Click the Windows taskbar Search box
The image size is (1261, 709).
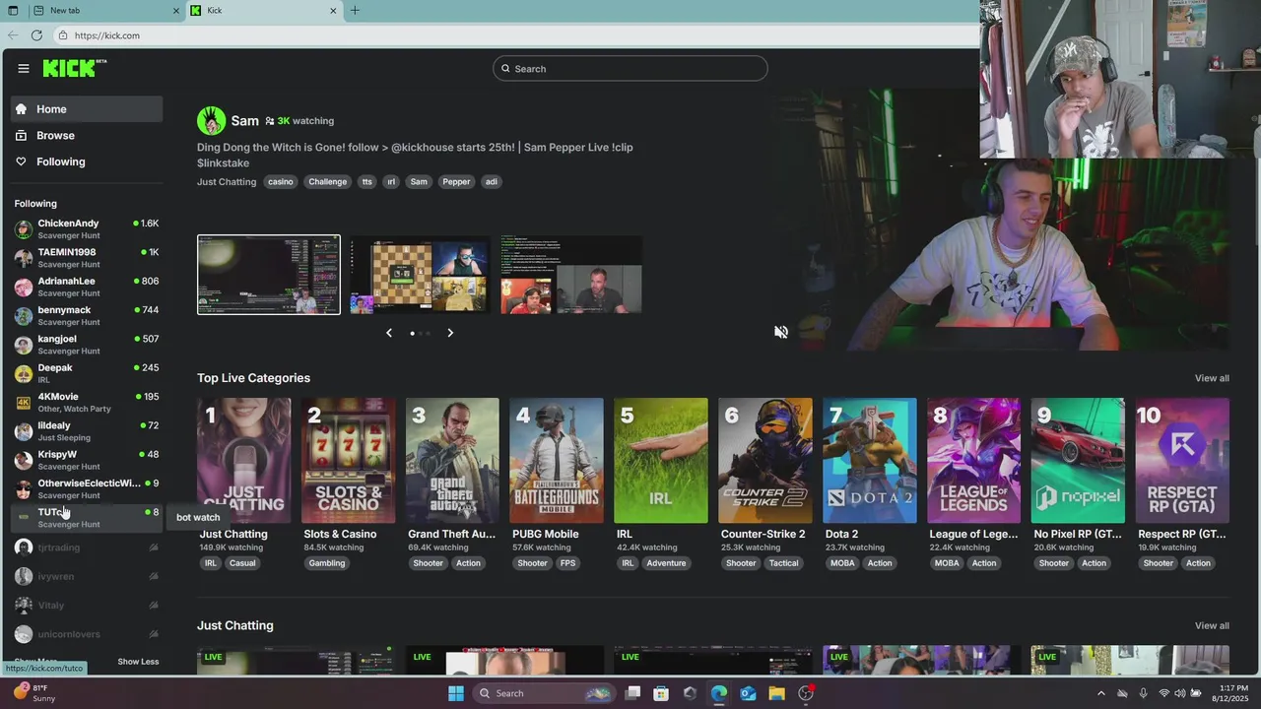(x=544, y=693)
